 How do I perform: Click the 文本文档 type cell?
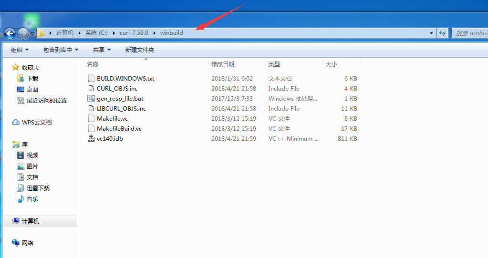coord(280,78)
